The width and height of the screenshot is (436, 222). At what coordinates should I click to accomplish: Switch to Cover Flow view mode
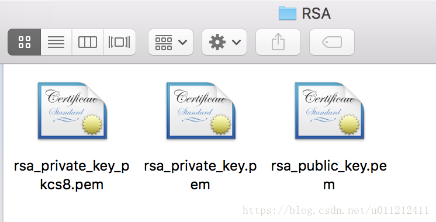tap(120, 42)
